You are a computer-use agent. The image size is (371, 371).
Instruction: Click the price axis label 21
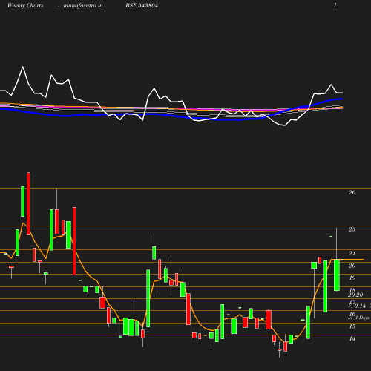coord(352,253)
